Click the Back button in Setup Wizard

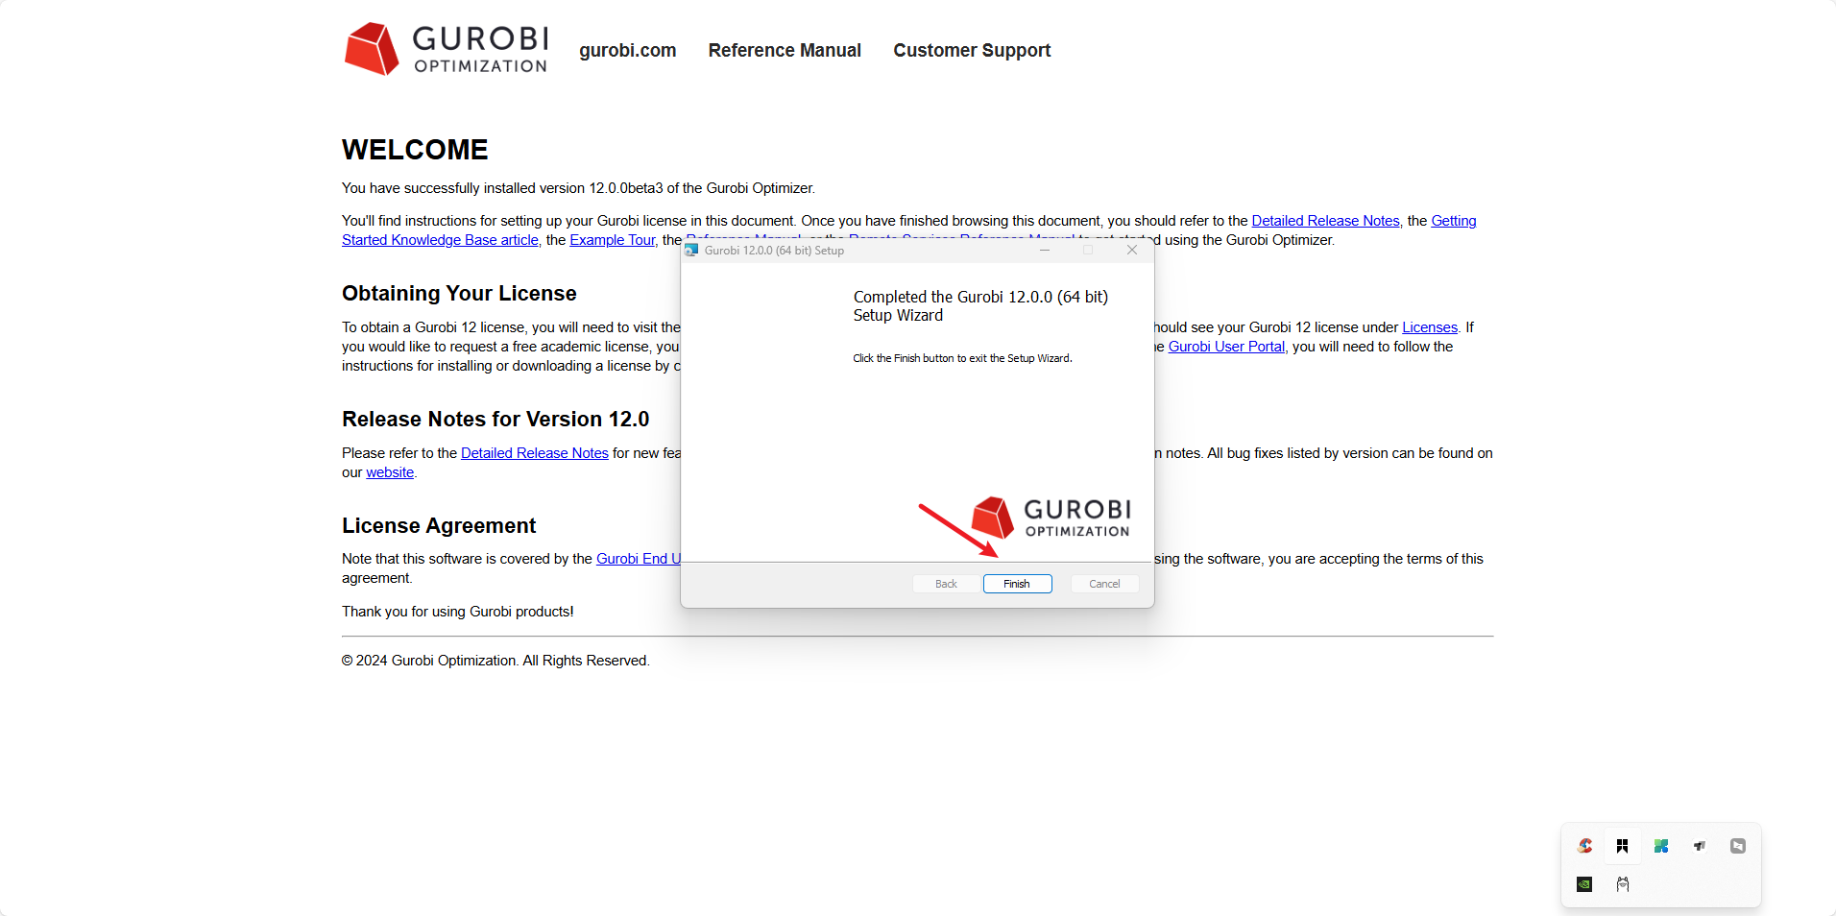coord(946,584)
